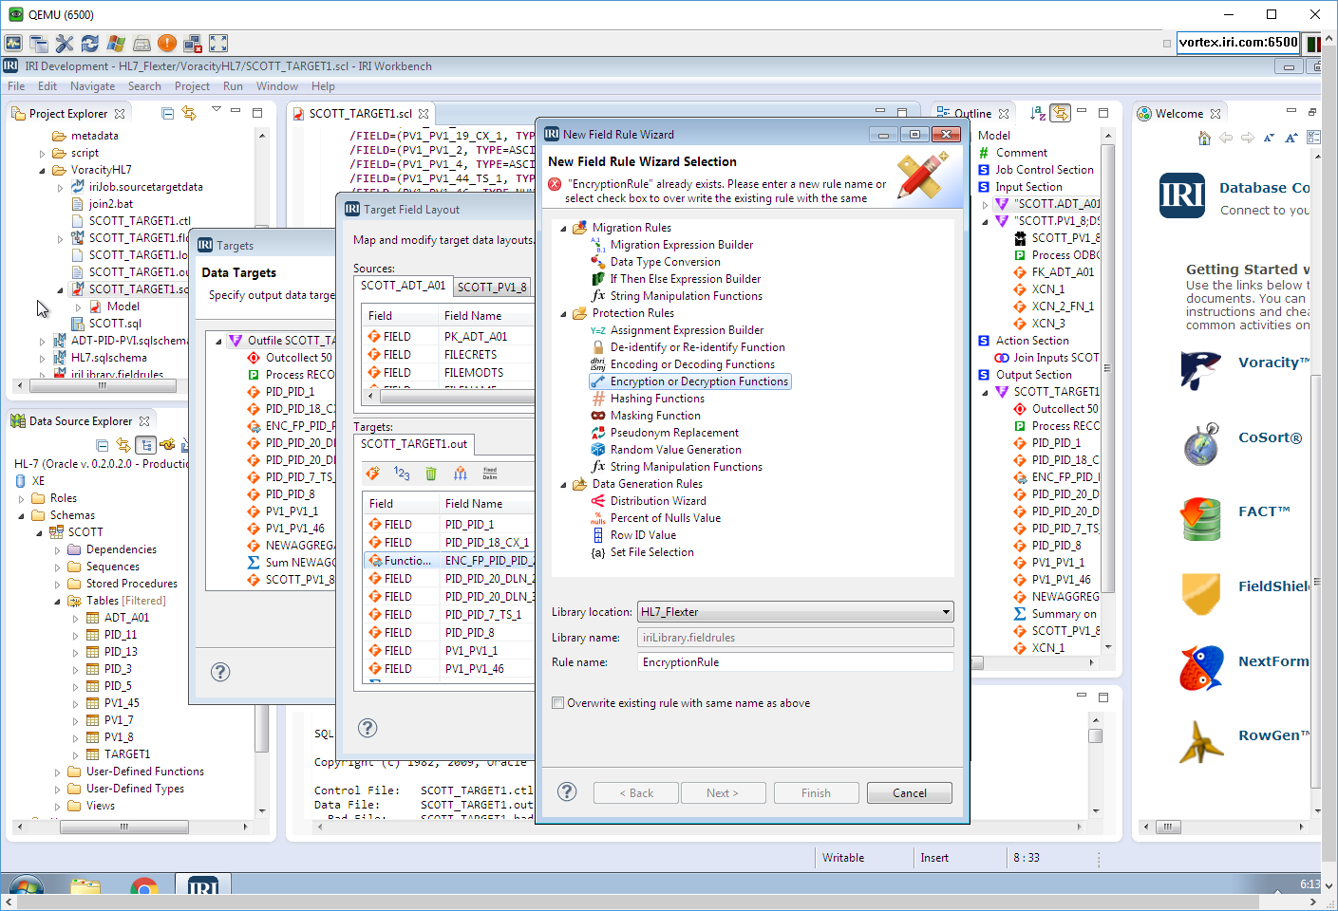Click the FieldShield link in Welcome
The height and width of the screenshot is (911, 1338).
[x=1273, y=586]
